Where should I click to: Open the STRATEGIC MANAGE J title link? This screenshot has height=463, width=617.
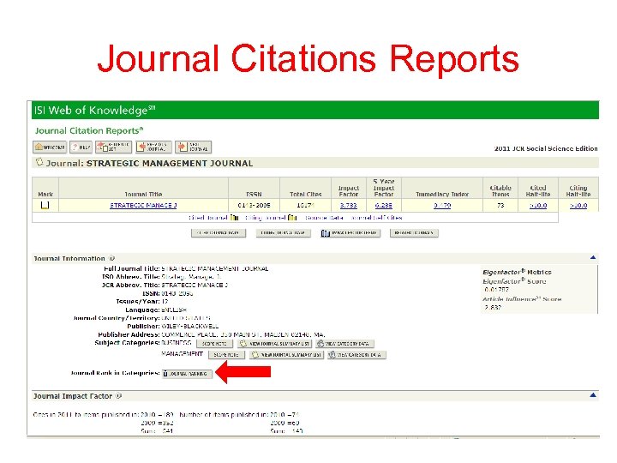[x=143, y=205]
